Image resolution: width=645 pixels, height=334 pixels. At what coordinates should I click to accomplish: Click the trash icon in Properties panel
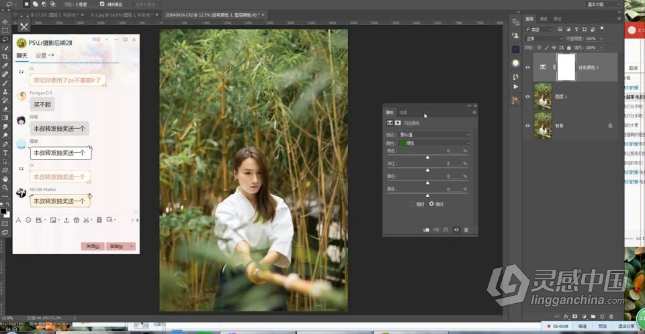(x=466, y=230)
